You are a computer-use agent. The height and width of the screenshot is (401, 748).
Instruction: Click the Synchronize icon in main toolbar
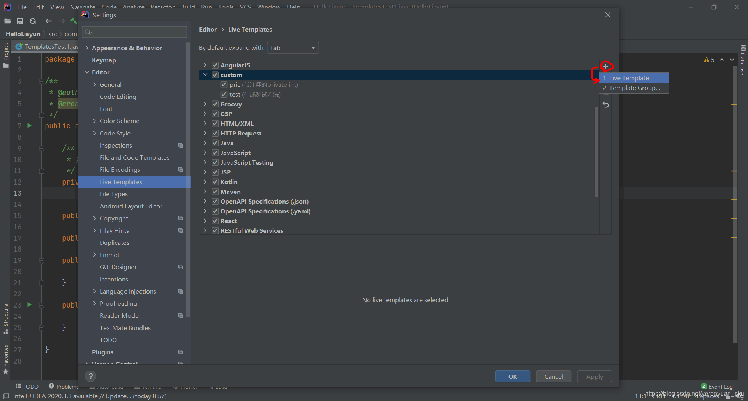(x=33, y=21)
